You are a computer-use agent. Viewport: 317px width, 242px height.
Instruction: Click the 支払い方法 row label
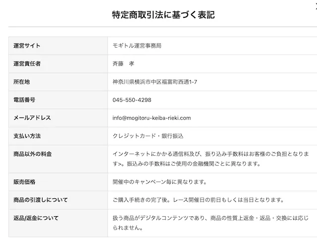27,136
